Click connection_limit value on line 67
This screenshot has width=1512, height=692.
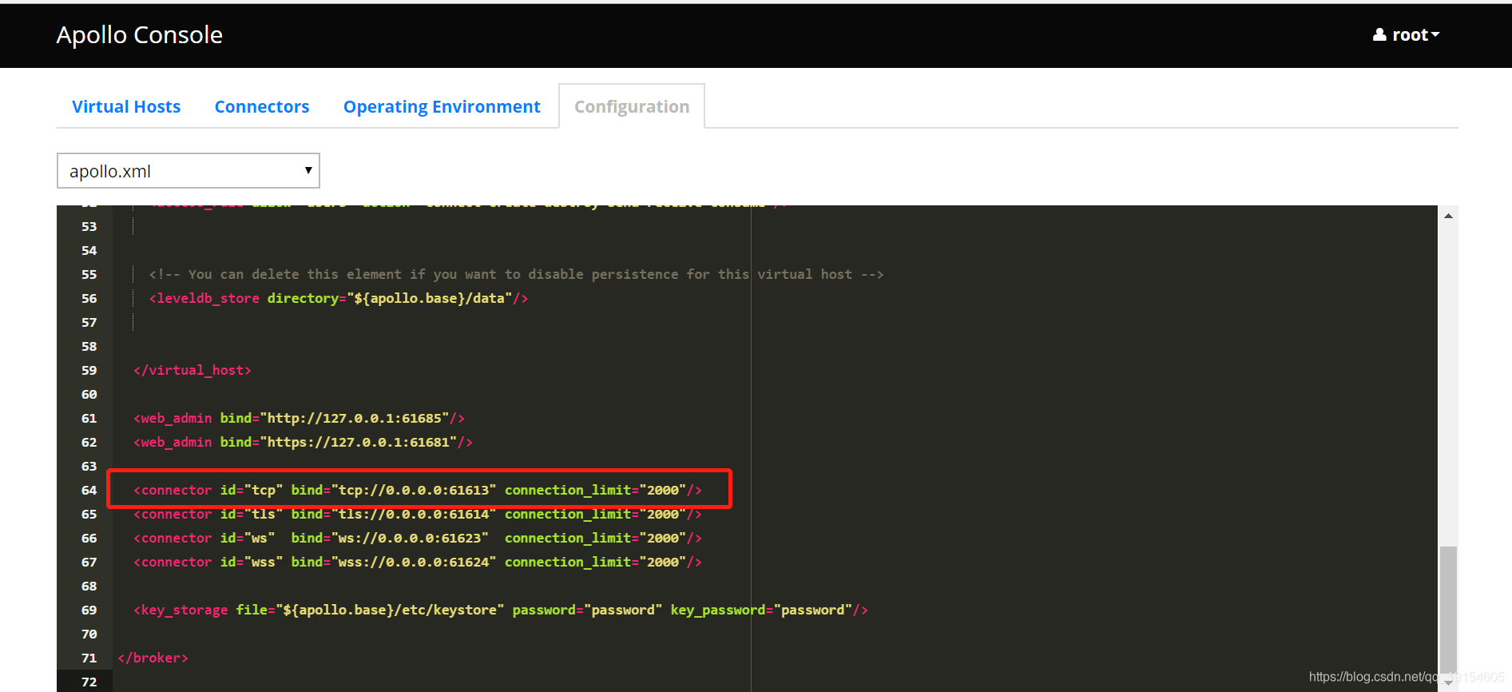tap(662, 562)
